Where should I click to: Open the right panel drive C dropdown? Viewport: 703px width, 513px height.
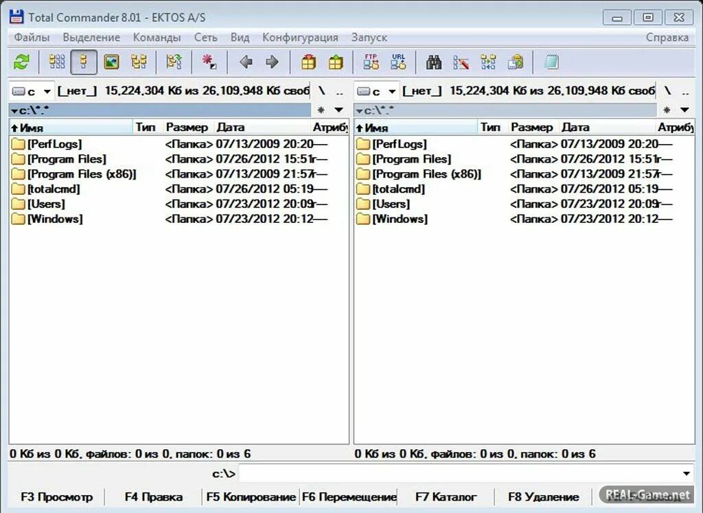pos(376,91)
